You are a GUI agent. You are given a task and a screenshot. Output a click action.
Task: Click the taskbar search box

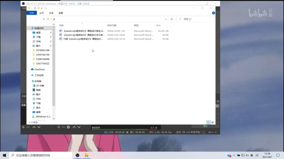[x=40, y=155]
